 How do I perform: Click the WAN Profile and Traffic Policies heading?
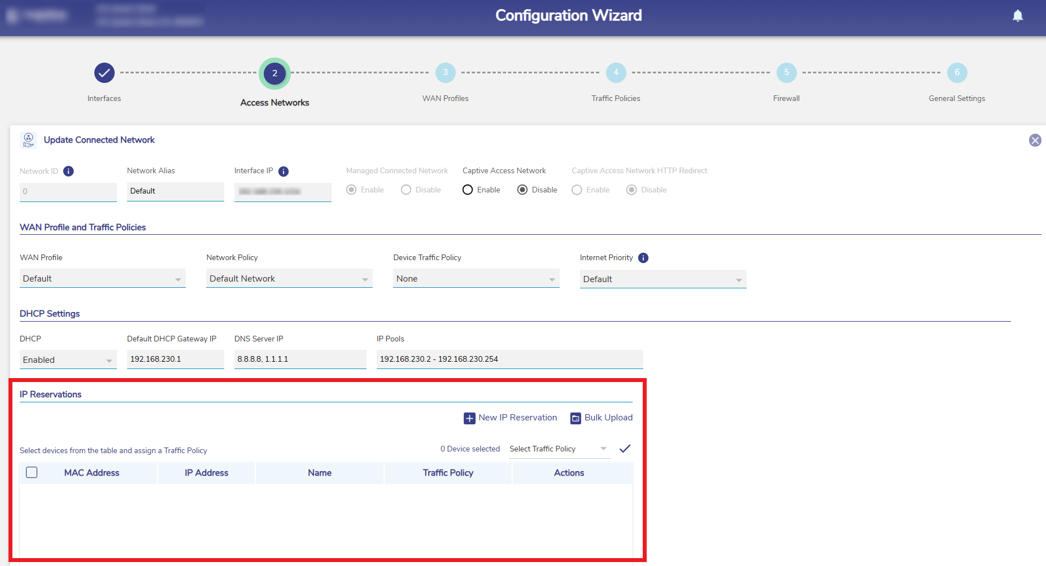click(x=83, y=227)
